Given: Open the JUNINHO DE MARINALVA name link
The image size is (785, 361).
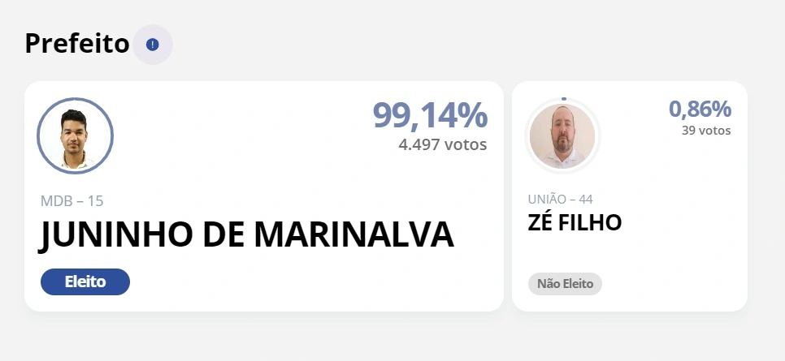Looking at the screenshot, I should (x=247, y=235).
